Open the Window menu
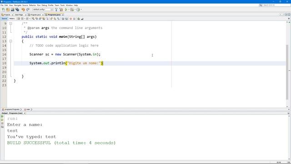291x164 pixels. click(x=69, y=5)
